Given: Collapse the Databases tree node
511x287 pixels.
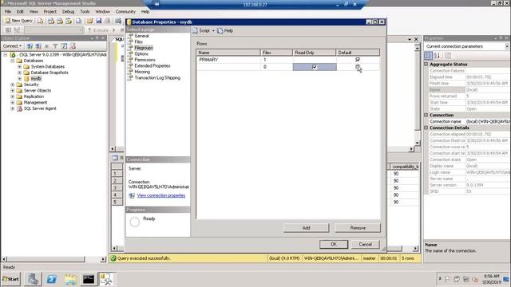Looking at the screenshot, I should (x=13, y=61).
